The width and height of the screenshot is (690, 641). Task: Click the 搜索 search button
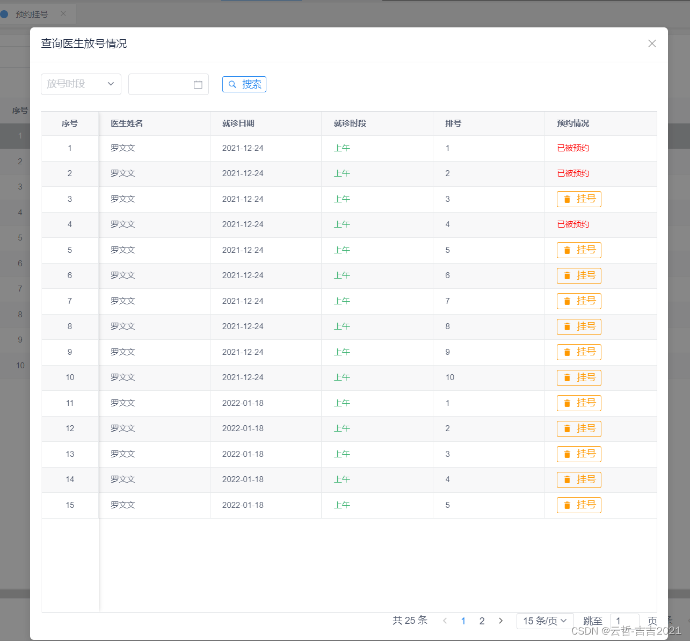244,84
